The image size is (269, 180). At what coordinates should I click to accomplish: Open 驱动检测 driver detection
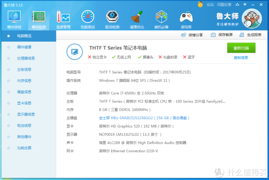[x=112, y=20]
